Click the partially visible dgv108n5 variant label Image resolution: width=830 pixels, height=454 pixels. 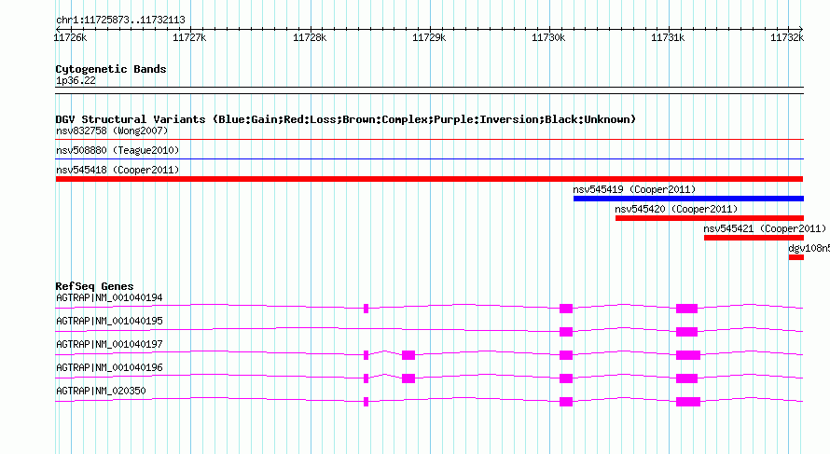[809, 248]
